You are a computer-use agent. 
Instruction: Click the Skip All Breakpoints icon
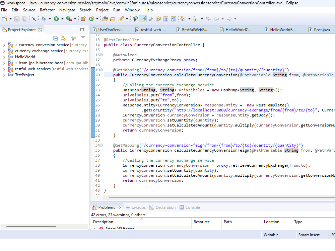[34, 19]
